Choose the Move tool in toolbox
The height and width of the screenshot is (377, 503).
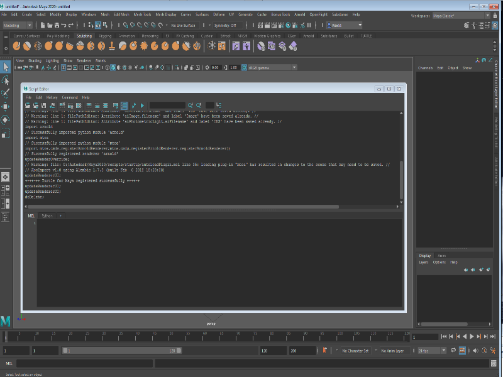pyautogui.click(x=6, y=106)
